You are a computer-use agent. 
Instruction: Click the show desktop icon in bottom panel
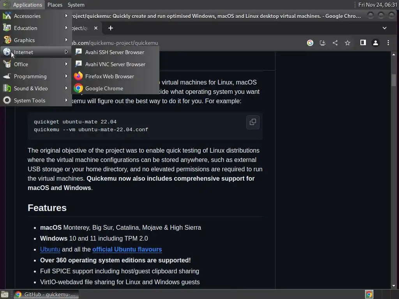[x=5, y=294]
